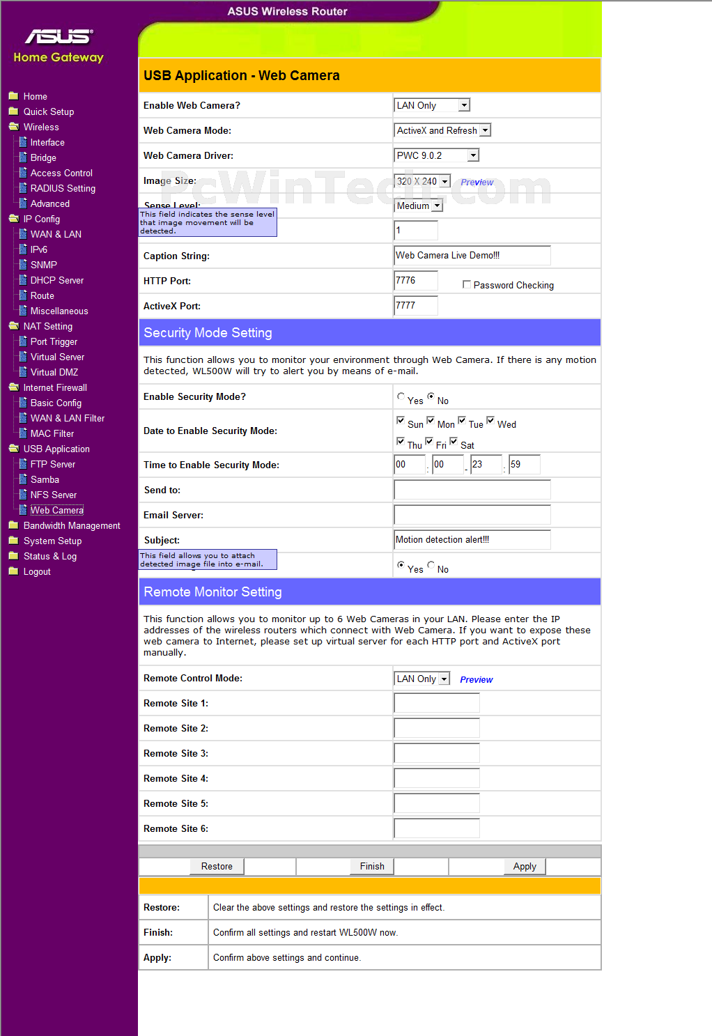Click the page icon beside Samba
The height and width of the screenshot is (1036, 712).
(x=23, y=479)
